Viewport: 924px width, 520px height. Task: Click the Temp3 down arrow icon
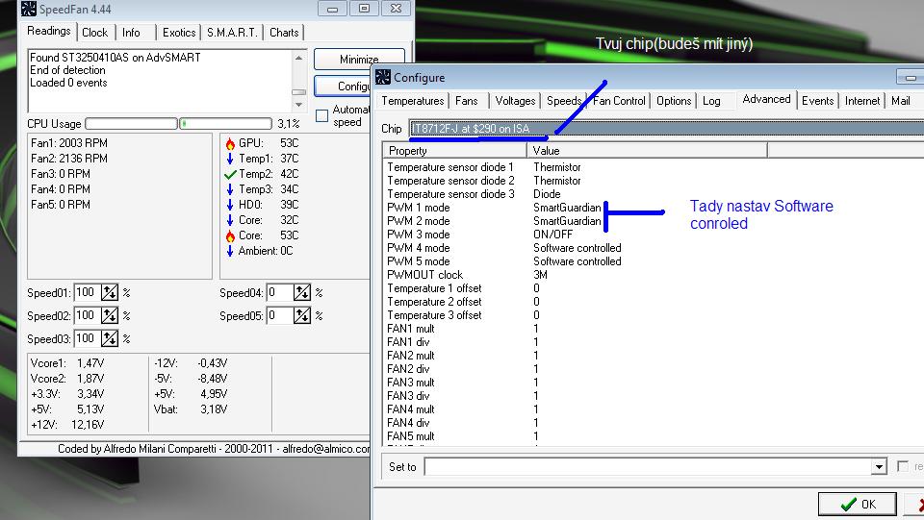coord(230,189)
